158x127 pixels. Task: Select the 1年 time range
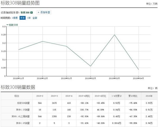tap(29, 18)
